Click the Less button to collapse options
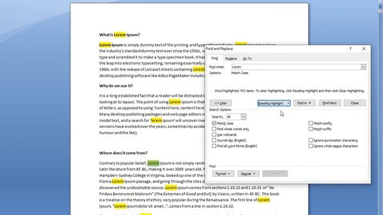 click(220, 103)
